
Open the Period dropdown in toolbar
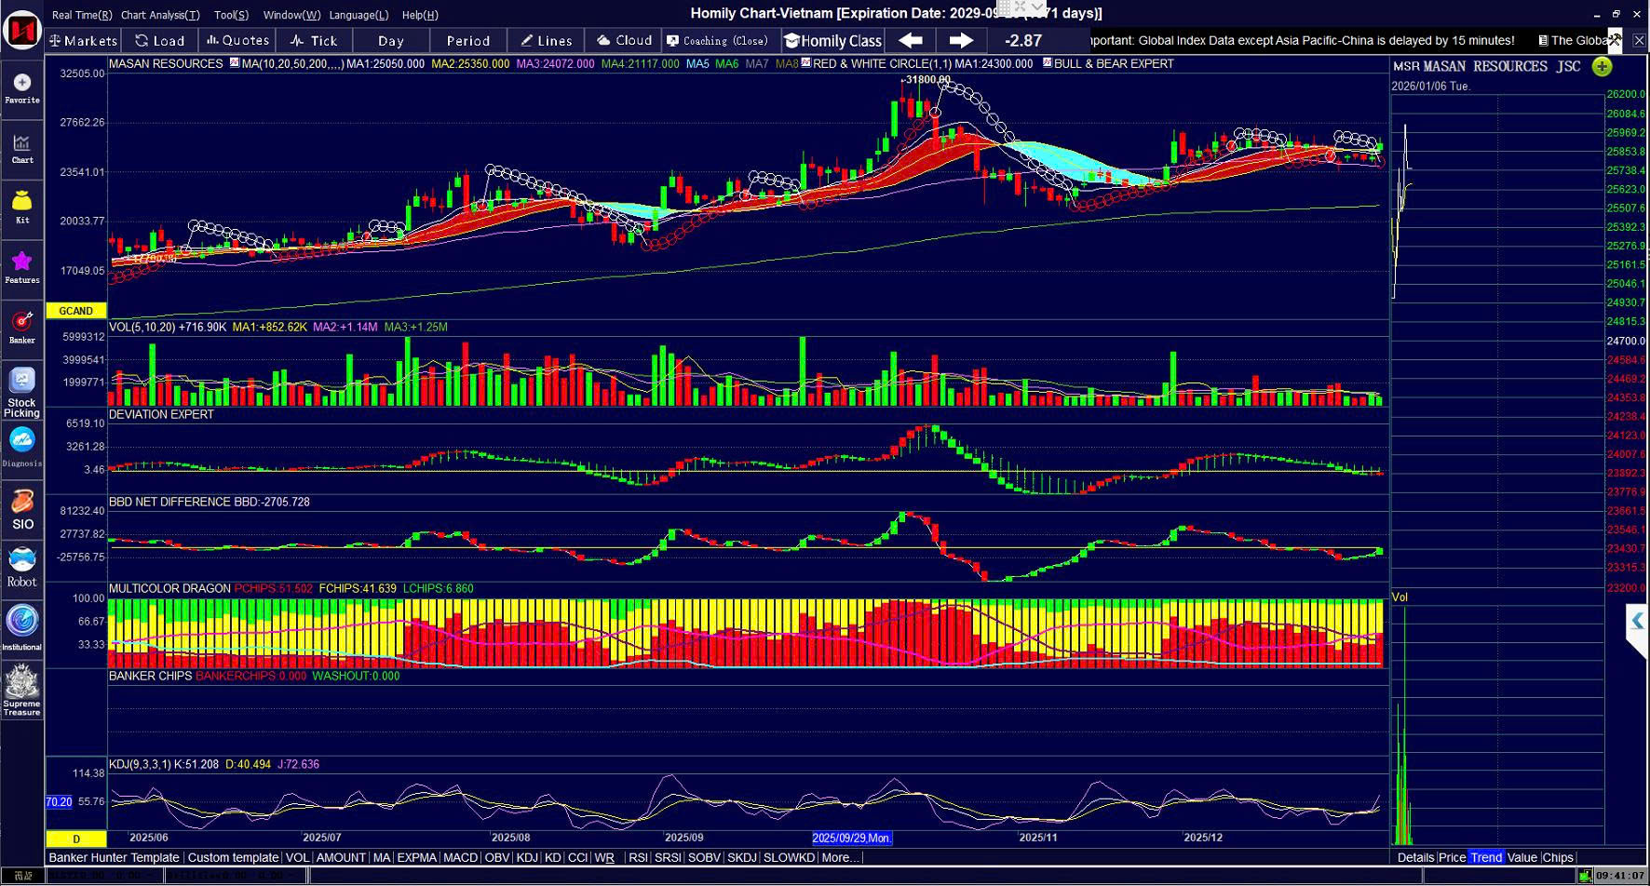click(467, 41)
